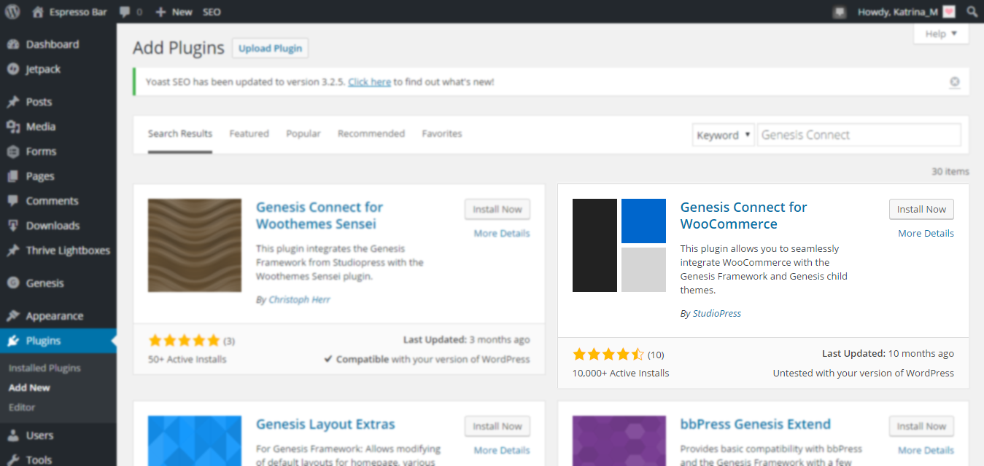Click the Media sidebar icon
Image resolution: width=984 pixels, height=466 pixels.
coord(12,127)
